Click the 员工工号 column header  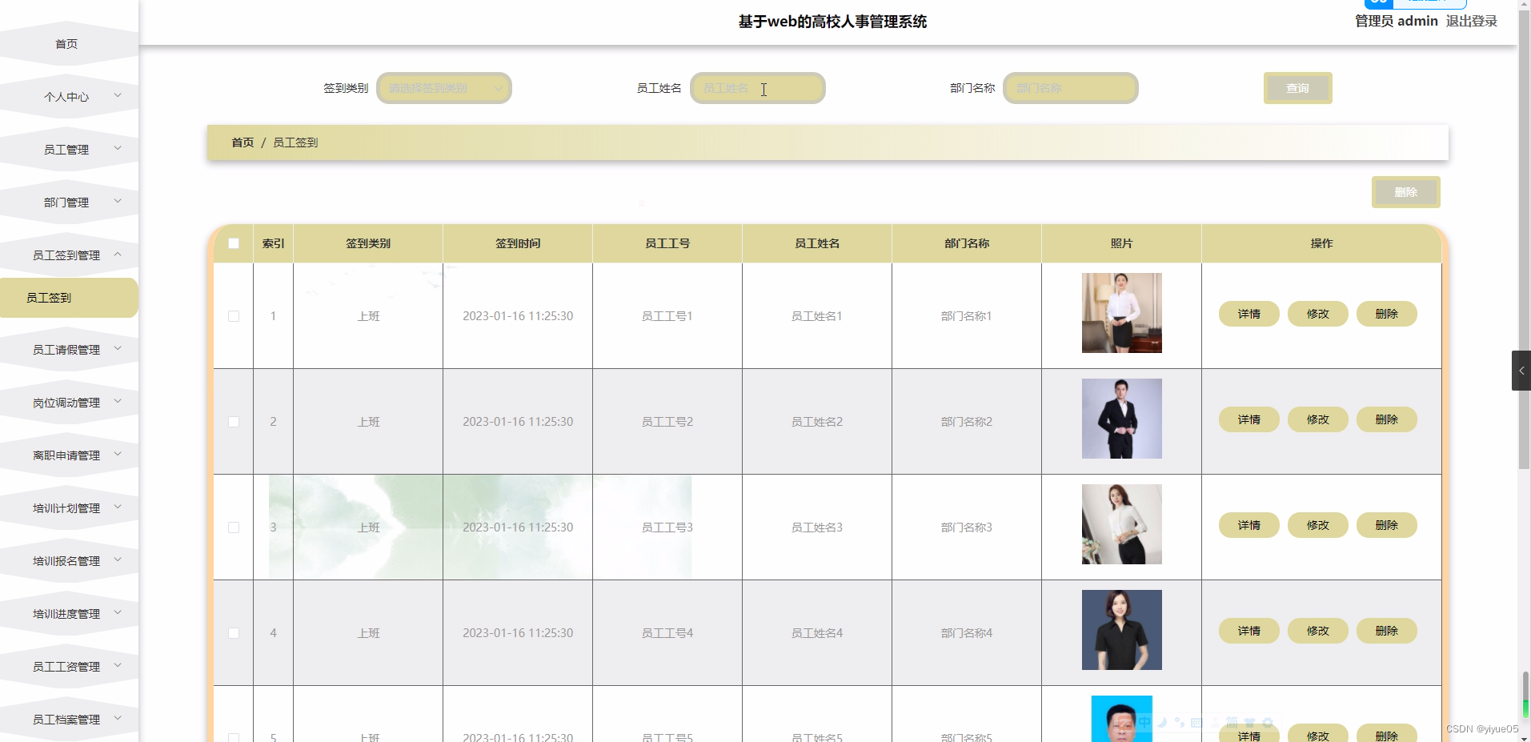(x=667, y=243)
